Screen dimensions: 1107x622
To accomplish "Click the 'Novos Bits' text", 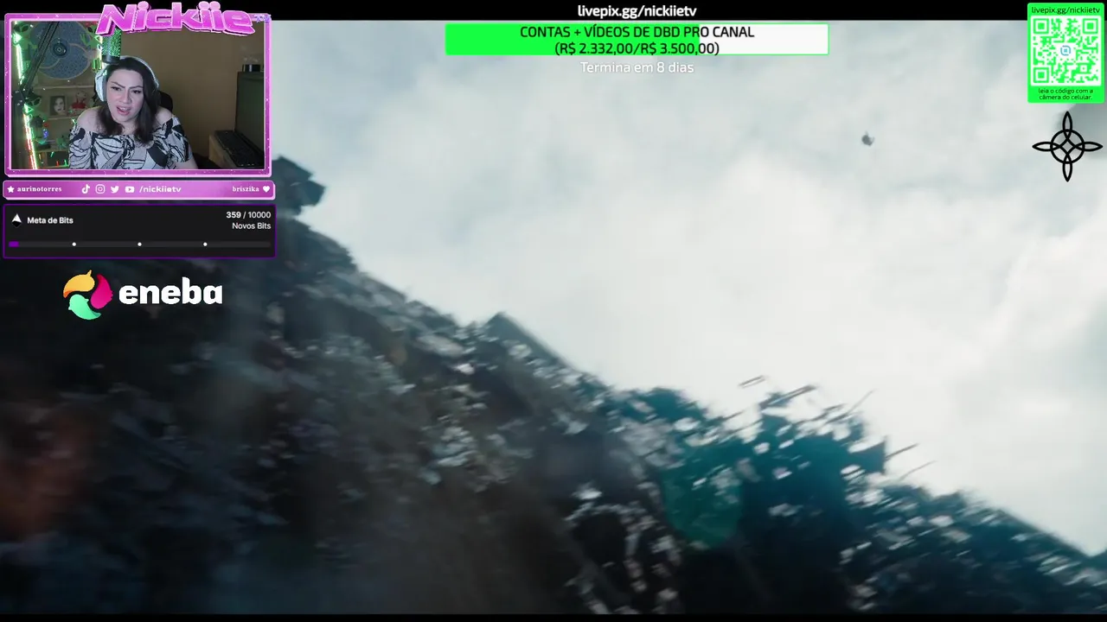I will tap(251, 226).
